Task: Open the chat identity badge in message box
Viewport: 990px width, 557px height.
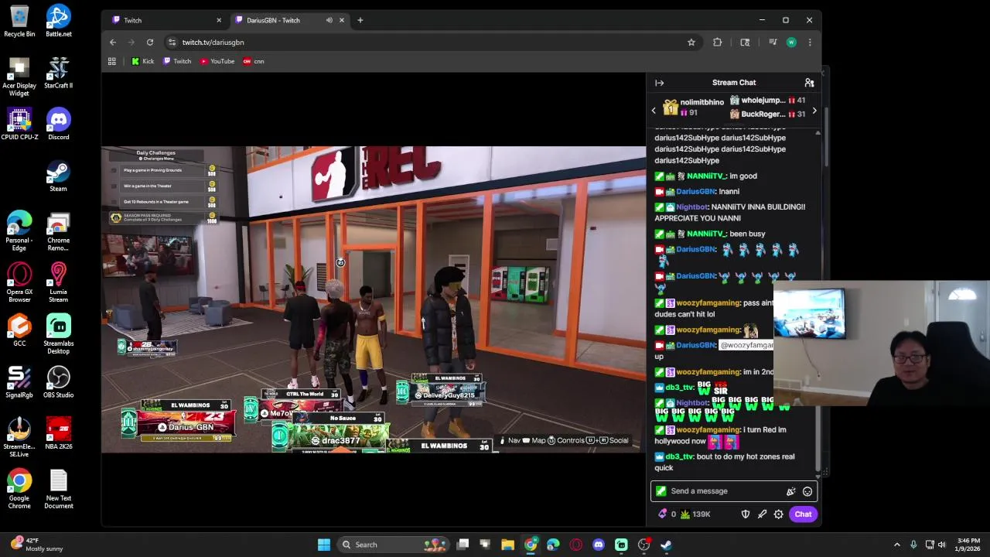Action: [x=661, y=491]
